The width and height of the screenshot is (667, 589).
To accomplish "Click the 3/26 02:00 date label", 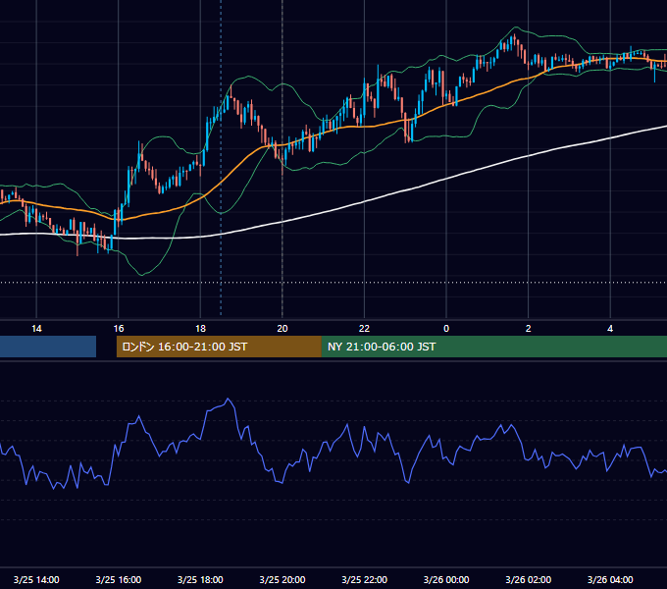I will 529,579.
